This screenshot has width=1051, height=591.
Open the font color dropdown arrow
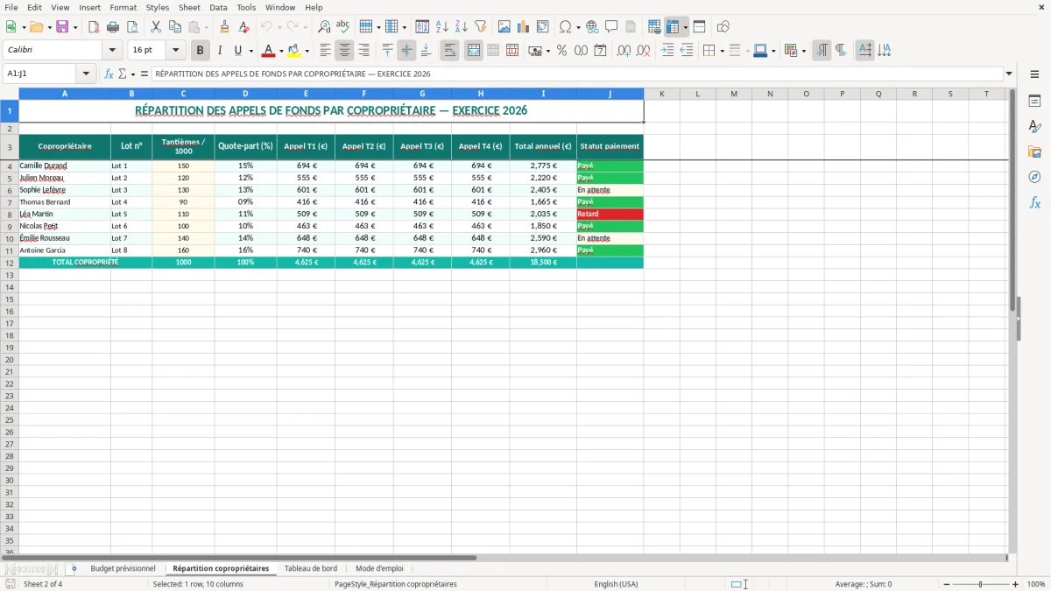(x=281, y=51)
